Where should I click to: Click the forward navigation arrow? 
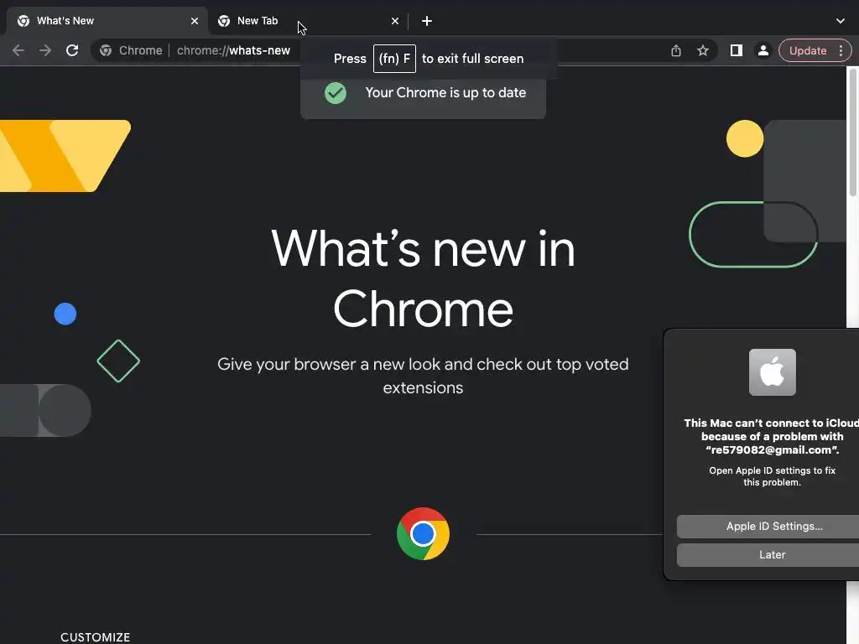pyautogui.click(x=45, y=50)
